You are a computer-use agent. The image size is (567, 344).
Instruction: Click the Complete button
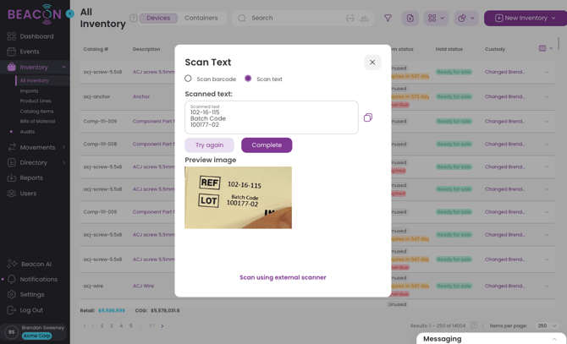point(267,145)
